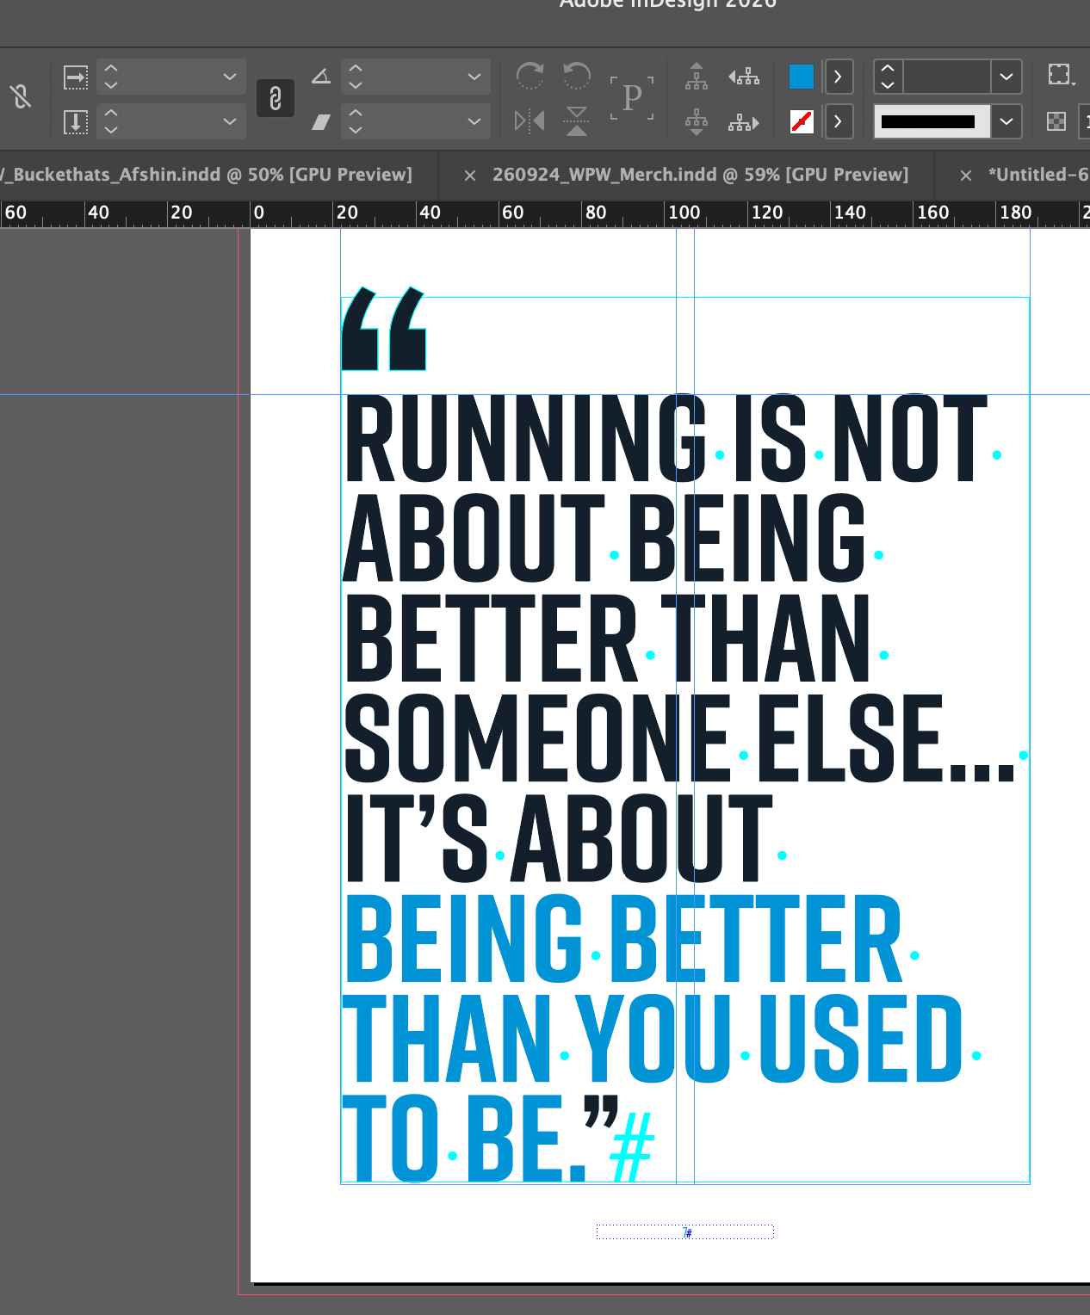Viewport: 1090px width, 1315px height.
Task: Close the 260924_WPW_Merch.indd tab
Action: click(470, 176)
